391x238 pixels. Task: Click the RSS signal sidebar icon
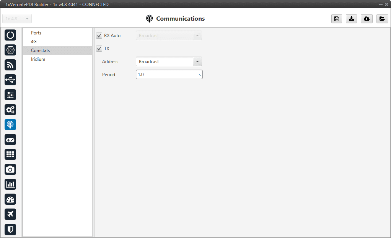(10, 65)
